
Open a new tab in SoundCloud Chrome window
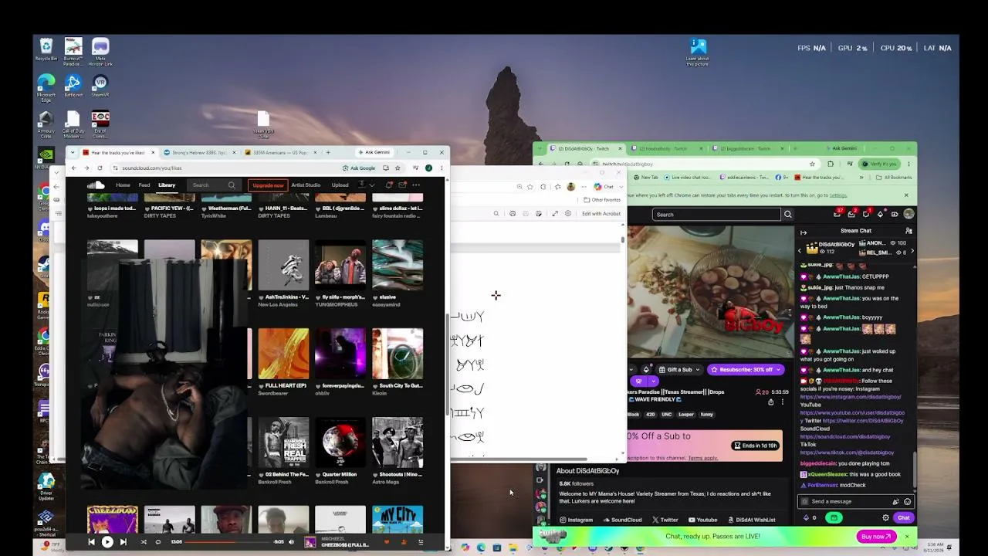tap(328, 152)
